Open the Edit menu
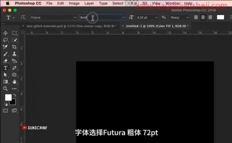The image size is (232, 143). point(61,3)
